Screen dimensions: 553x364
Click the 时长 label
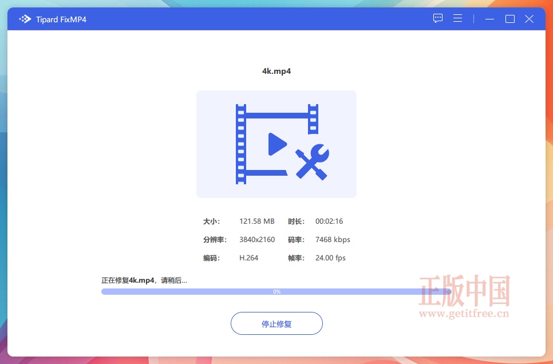[x=296, y=221]
